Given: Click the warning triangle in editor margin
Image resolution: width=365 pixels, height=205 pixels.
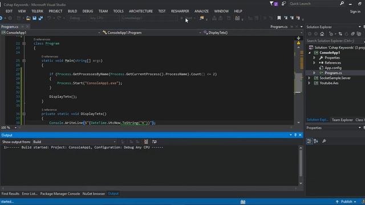Looking at the screenshot, I should (298, 43).
